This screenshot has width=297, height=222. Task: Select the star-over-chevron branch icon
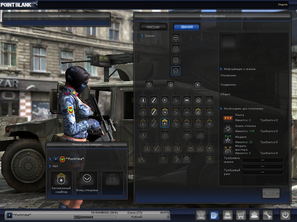click(149, 85)
